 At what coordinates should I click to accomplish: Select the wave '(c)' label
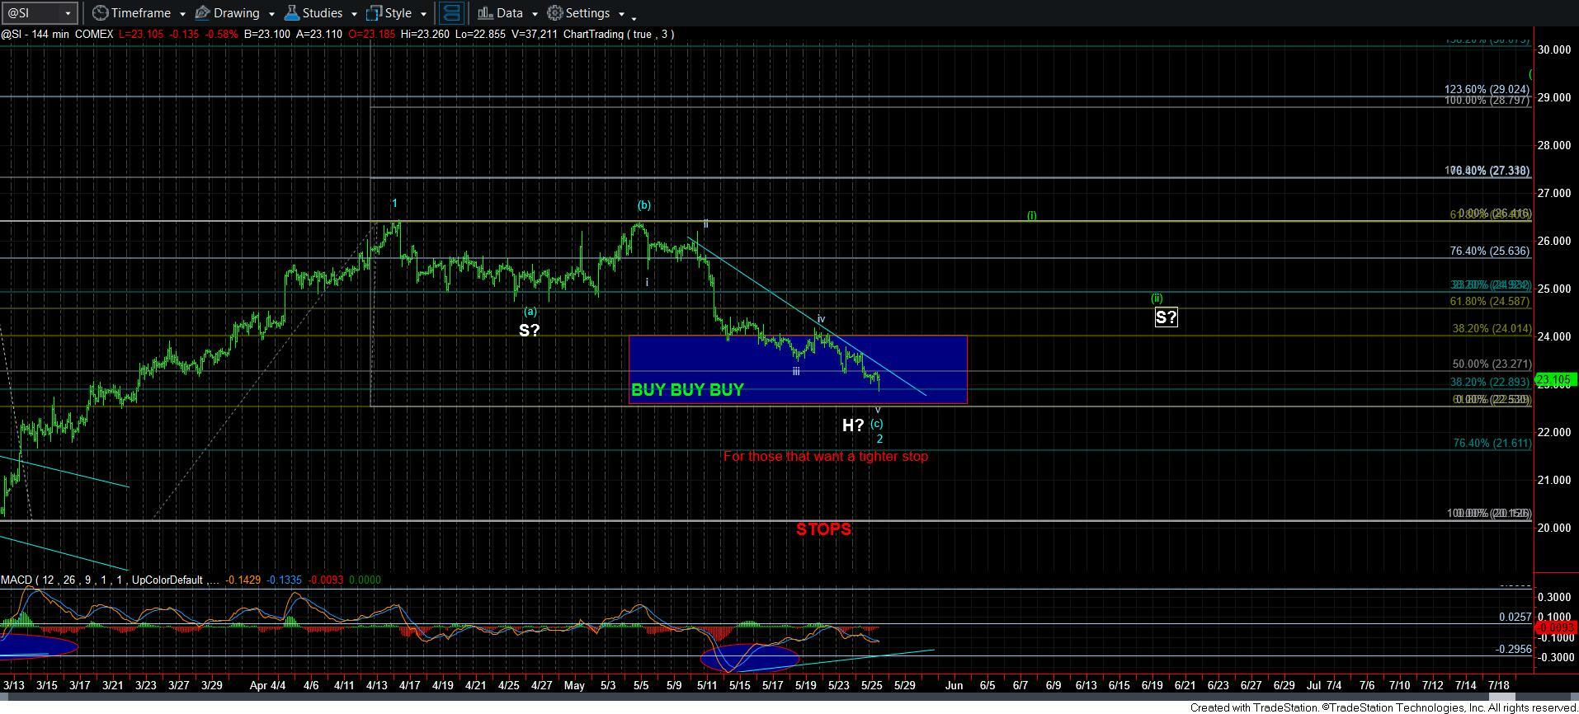tap(877, 424)
